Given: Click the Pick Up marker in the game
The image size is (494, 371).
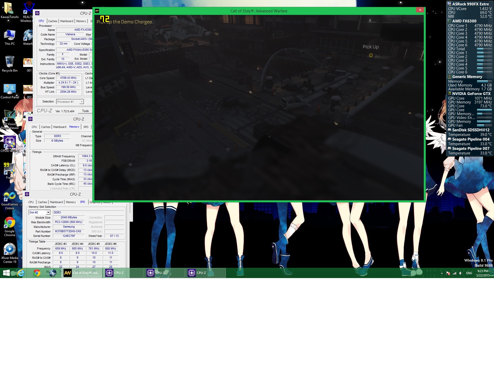Looking at the screenshot, I should 371,55.
